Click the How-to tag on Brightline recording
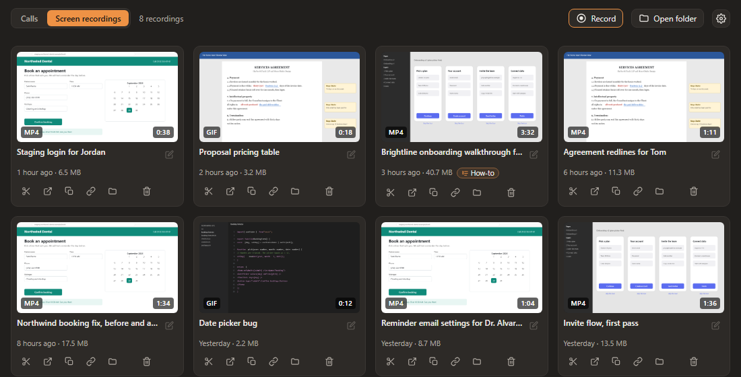The image size is (741, 377). pos(478,173)
